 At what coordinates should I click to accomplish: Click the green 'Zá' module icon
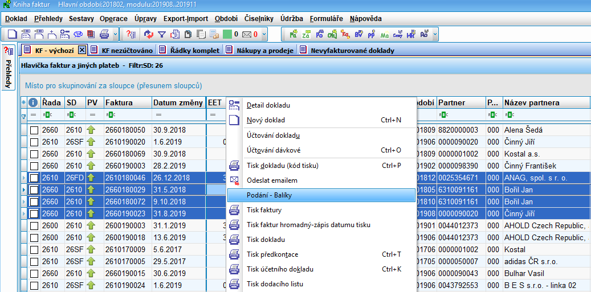[x=306, y=34]
